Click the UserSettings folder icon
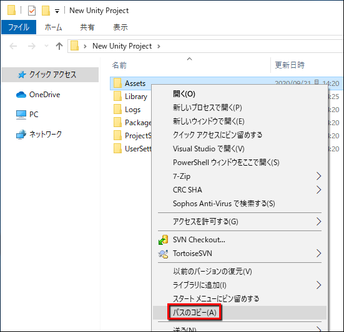This screenshot has height=332, width=344. click(117, 149)
